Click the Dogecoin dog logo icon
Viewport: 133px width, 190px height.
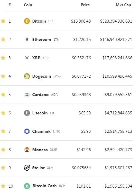[27, 76]
